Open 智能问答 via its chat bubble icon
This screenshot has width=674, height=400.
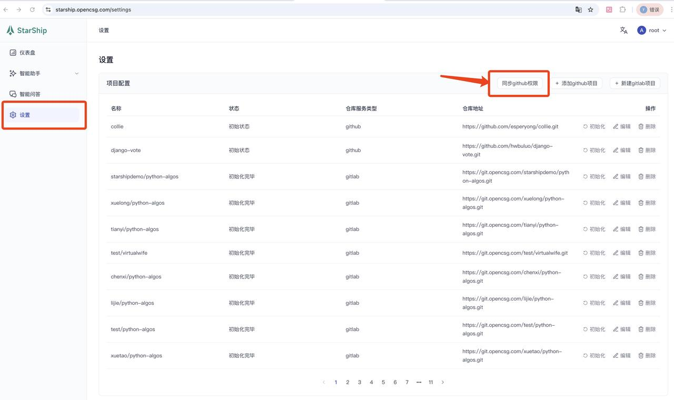click(x=12, y=94)
